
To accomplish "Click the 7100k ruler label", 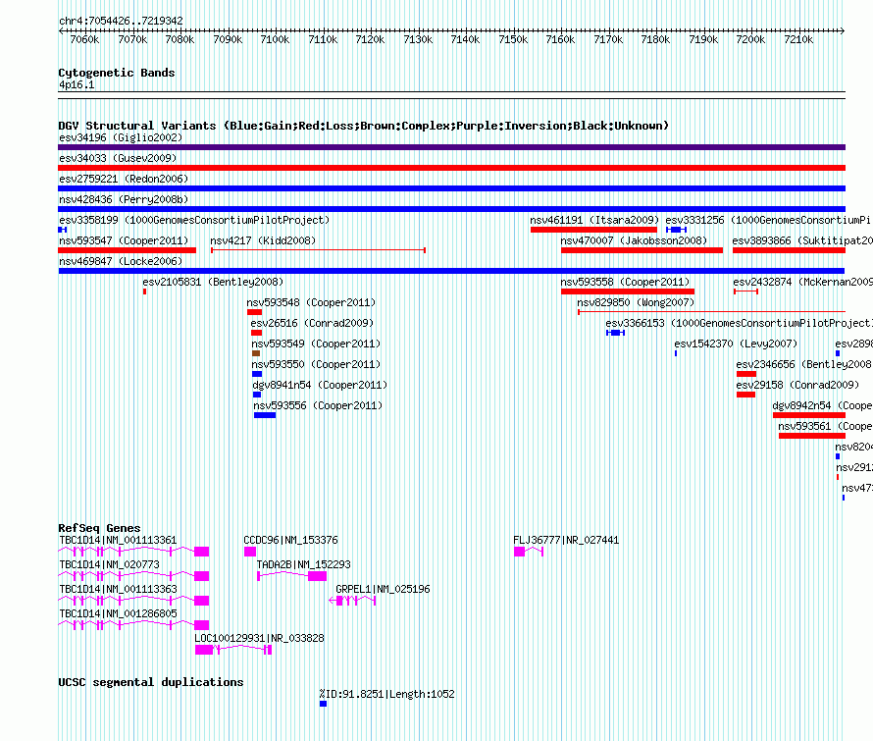I will [275, 39].
